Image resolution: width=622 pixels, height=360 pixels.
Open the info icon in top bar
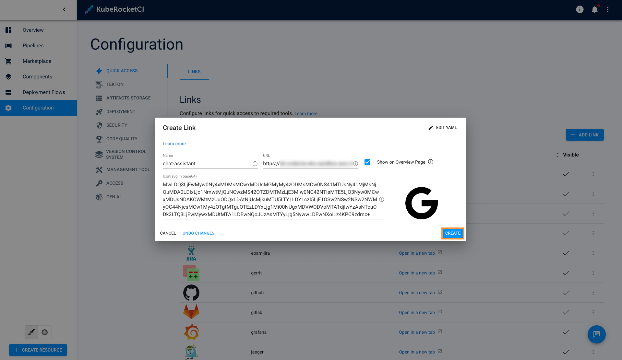pos(580,10)
